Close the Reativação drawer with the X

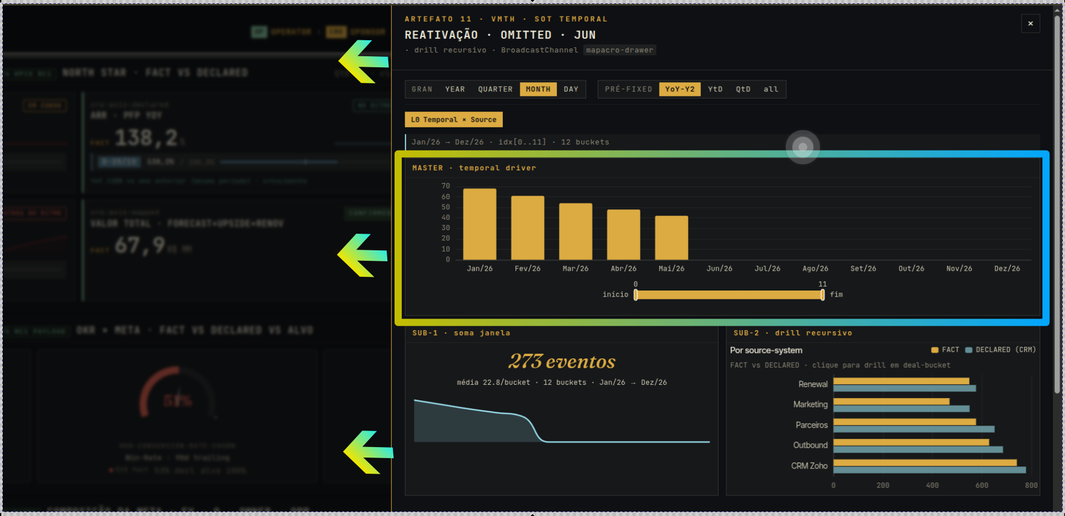point(1030,24)
